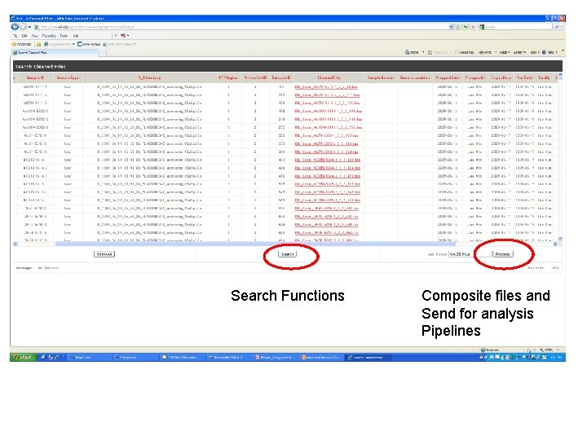The height and width of the screenshot is (440, 587).
Task: Open the cleaned file link in first row
Action: 326,87
